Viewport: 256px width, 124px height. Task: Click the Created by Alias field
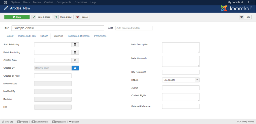pos(53,76)
